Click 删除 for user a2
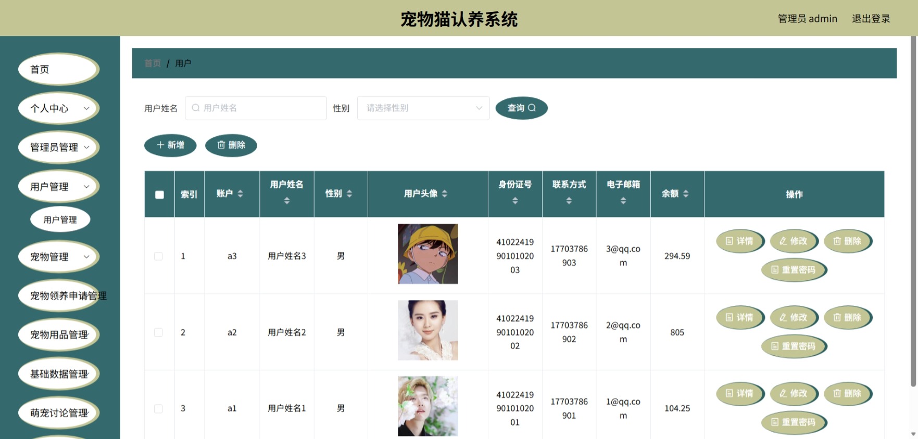The height and width of the screenshot is (439, 918). click(x=848, y=317)
